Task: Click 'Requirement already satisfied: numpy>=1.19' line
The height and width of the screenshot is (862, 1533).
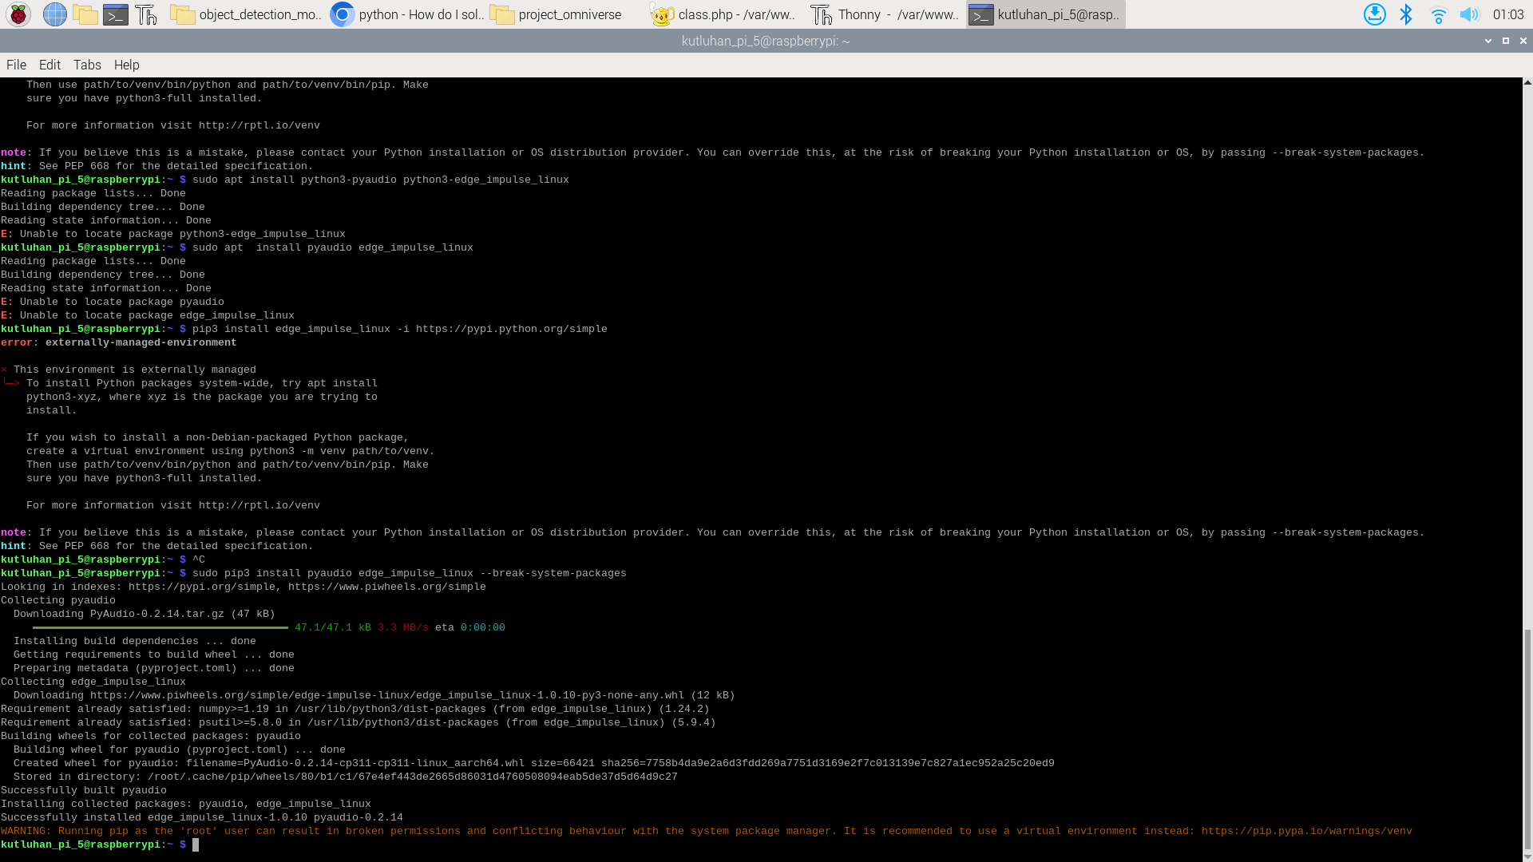Action: (355, 709)
